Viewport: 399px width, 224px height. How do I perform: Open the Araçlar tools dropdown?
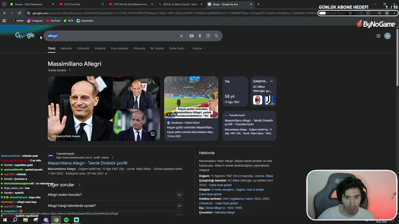(199, 49)
